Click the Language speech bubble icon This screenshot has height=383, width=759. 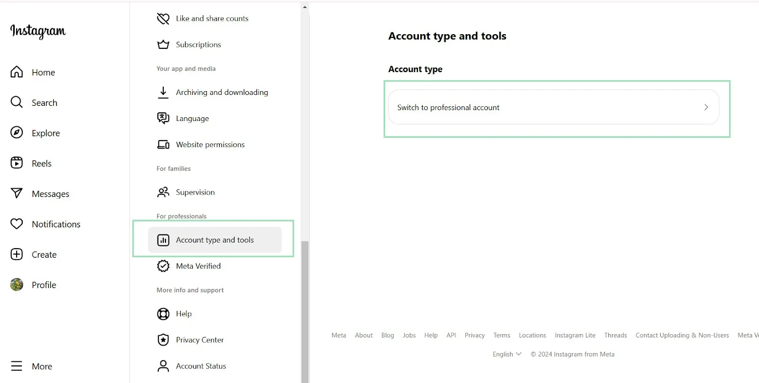click(x=163, y=118)
